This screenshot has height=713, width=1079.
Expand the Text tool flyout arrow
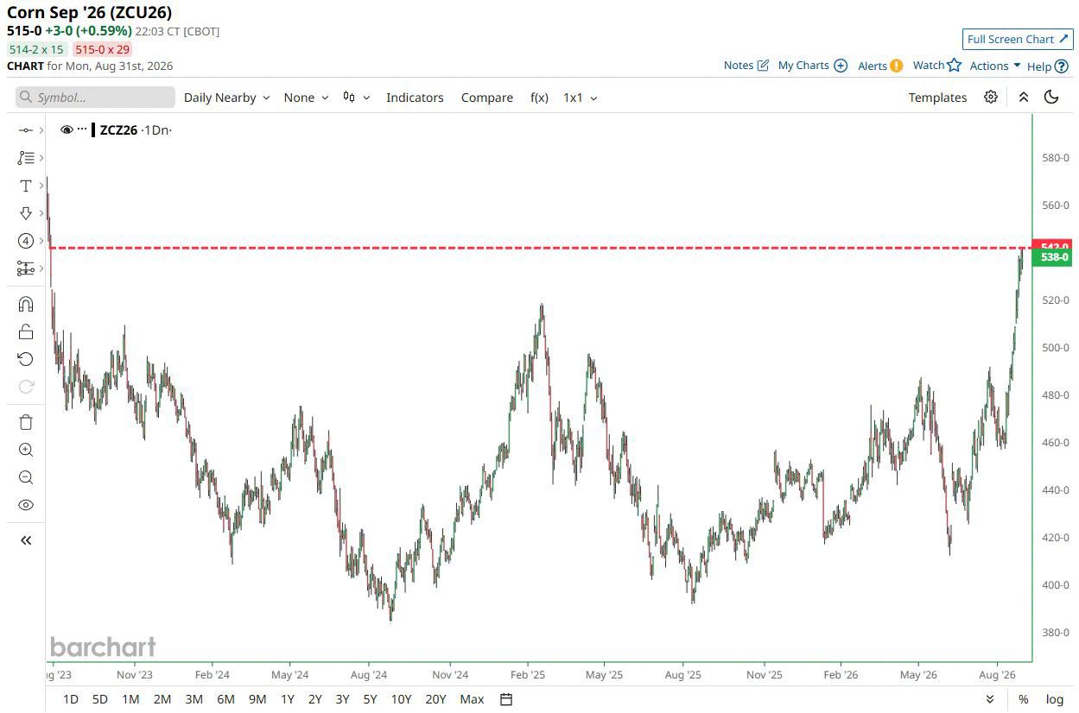(x=41, y=186)
